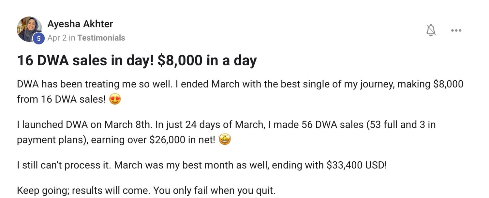Click the 'Apr 2' post date
489x198 pixels.
coord(57,38)
